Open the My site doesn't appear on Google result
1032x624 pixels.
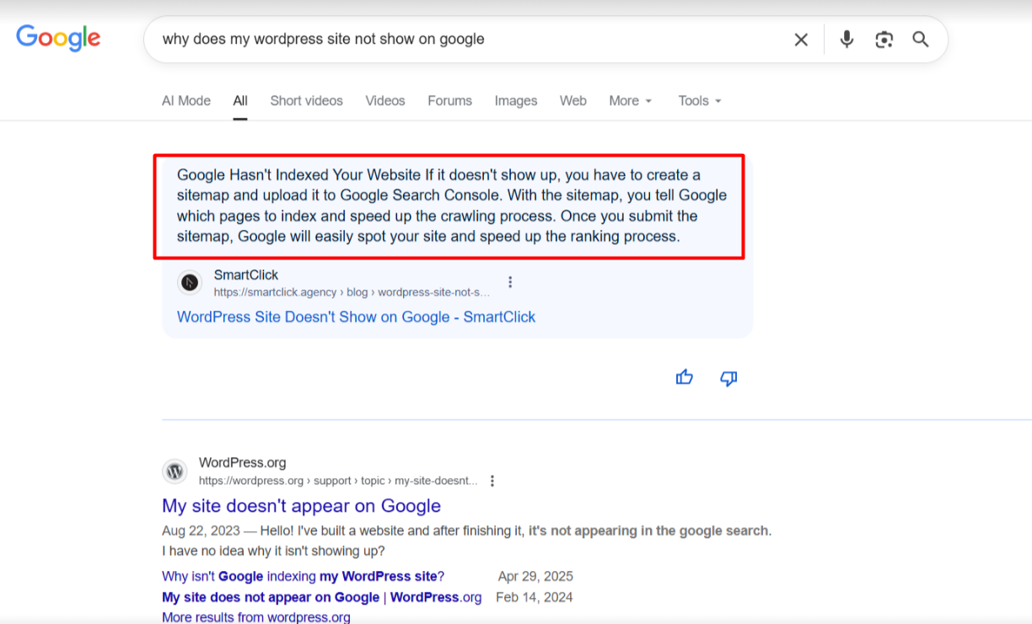301,505
